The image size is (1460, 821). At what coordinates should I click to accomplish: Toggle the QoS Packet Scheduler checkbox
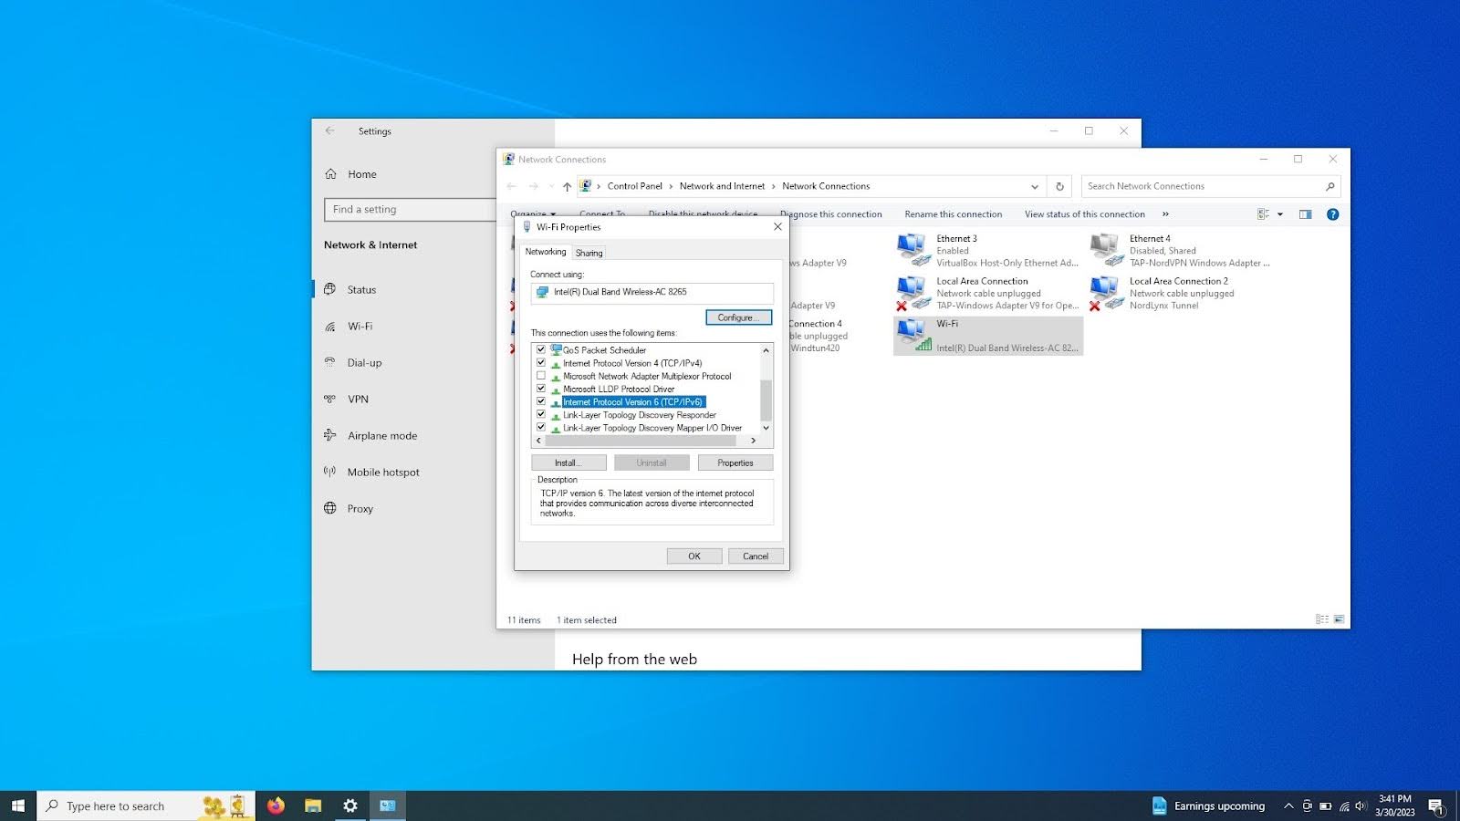(x=541, y=349)
